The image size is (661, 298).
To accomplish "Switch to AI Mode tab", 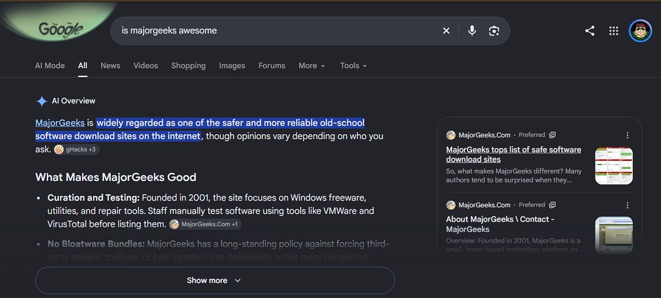I will point(50,65).
